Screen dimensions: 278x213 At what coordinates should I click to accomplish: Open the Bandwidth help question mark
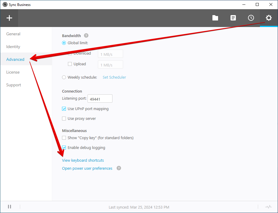click(86, 35)
